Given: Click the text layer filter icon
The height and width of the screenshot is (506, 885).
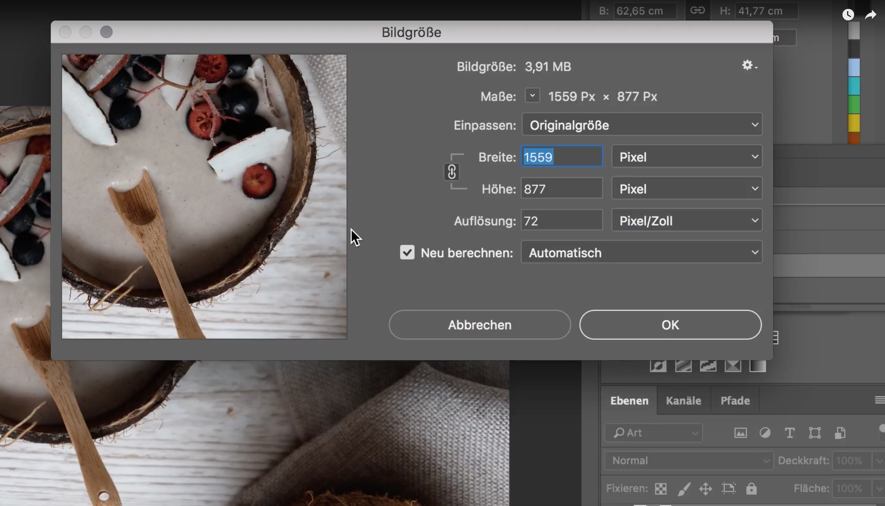Looking at the screenshot, I should [790, 433].
